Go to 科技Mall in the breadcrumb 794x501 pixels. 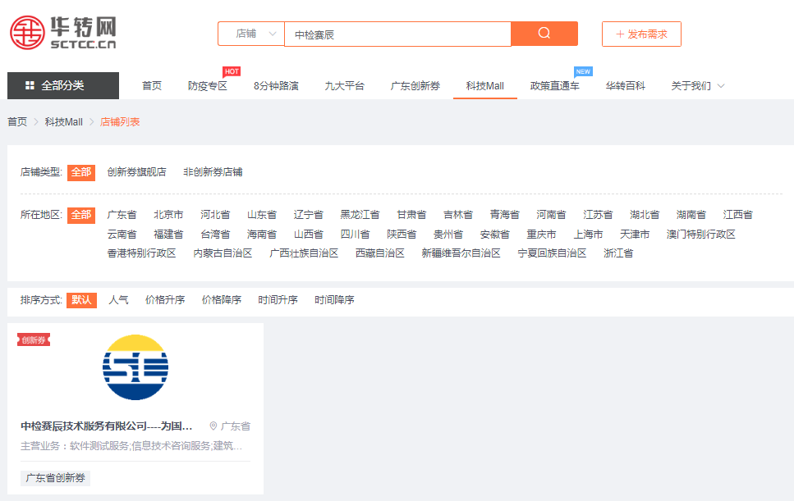click(63, 122)
